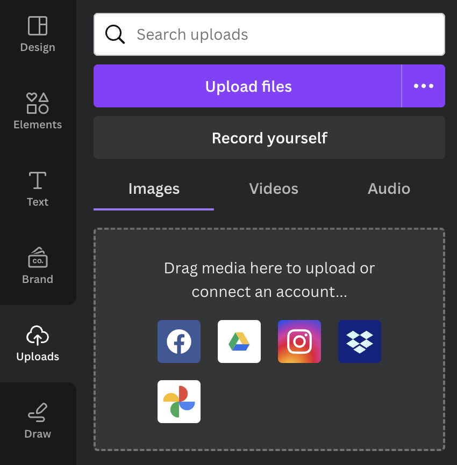Click the Record yourself button
The height and width of the screenshot is (465, 457).
pyautogui.click(x=269, y=138)
